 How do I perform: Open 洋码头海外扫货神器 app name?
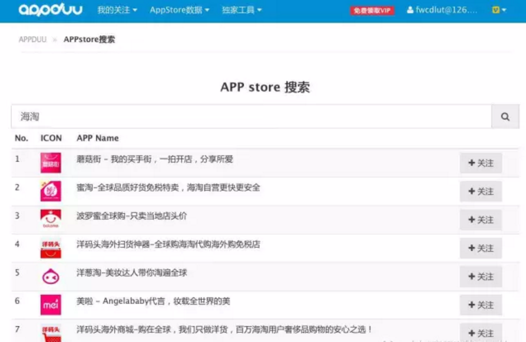(168, 245)
